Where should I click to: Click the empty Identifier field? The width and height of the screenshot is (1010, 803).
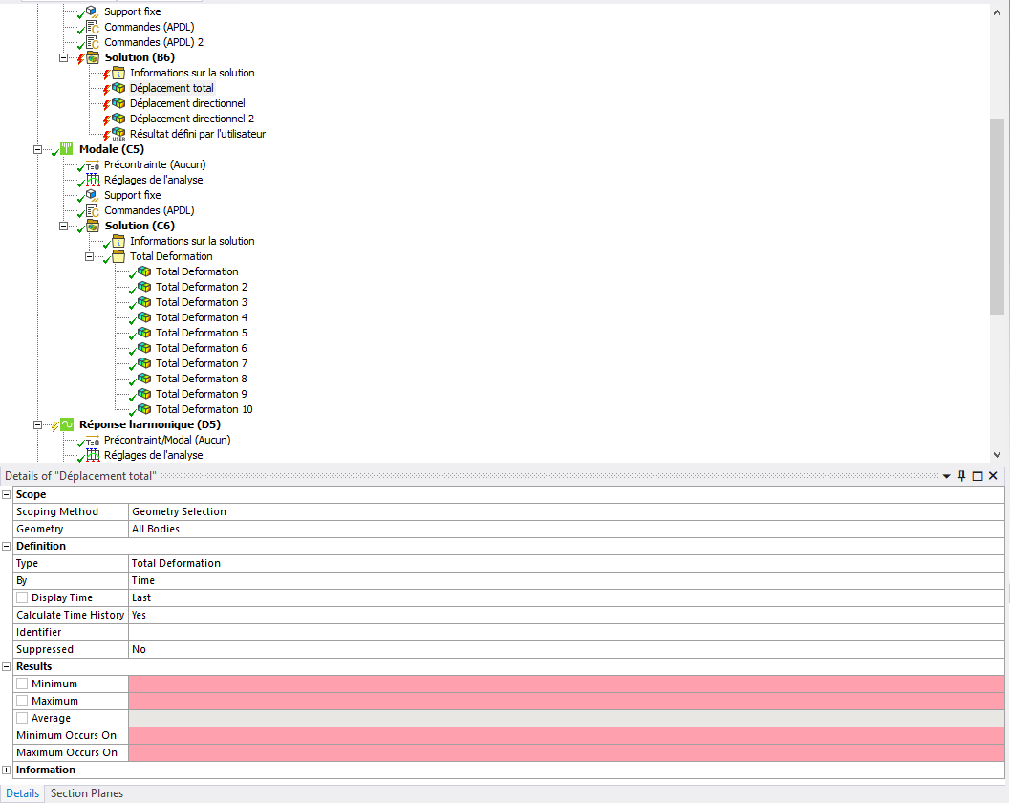567,632
